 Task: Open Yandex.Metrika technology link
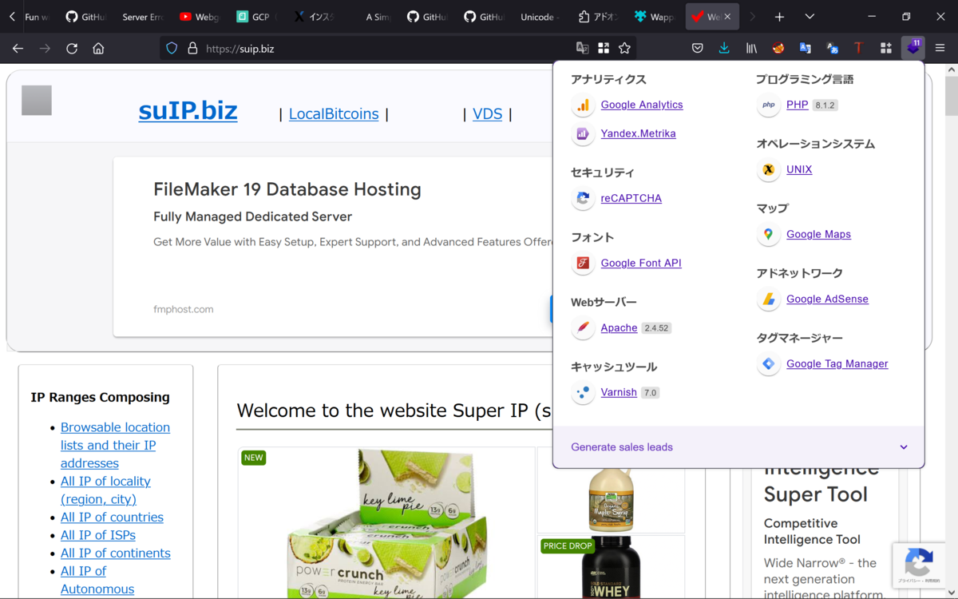638,133
